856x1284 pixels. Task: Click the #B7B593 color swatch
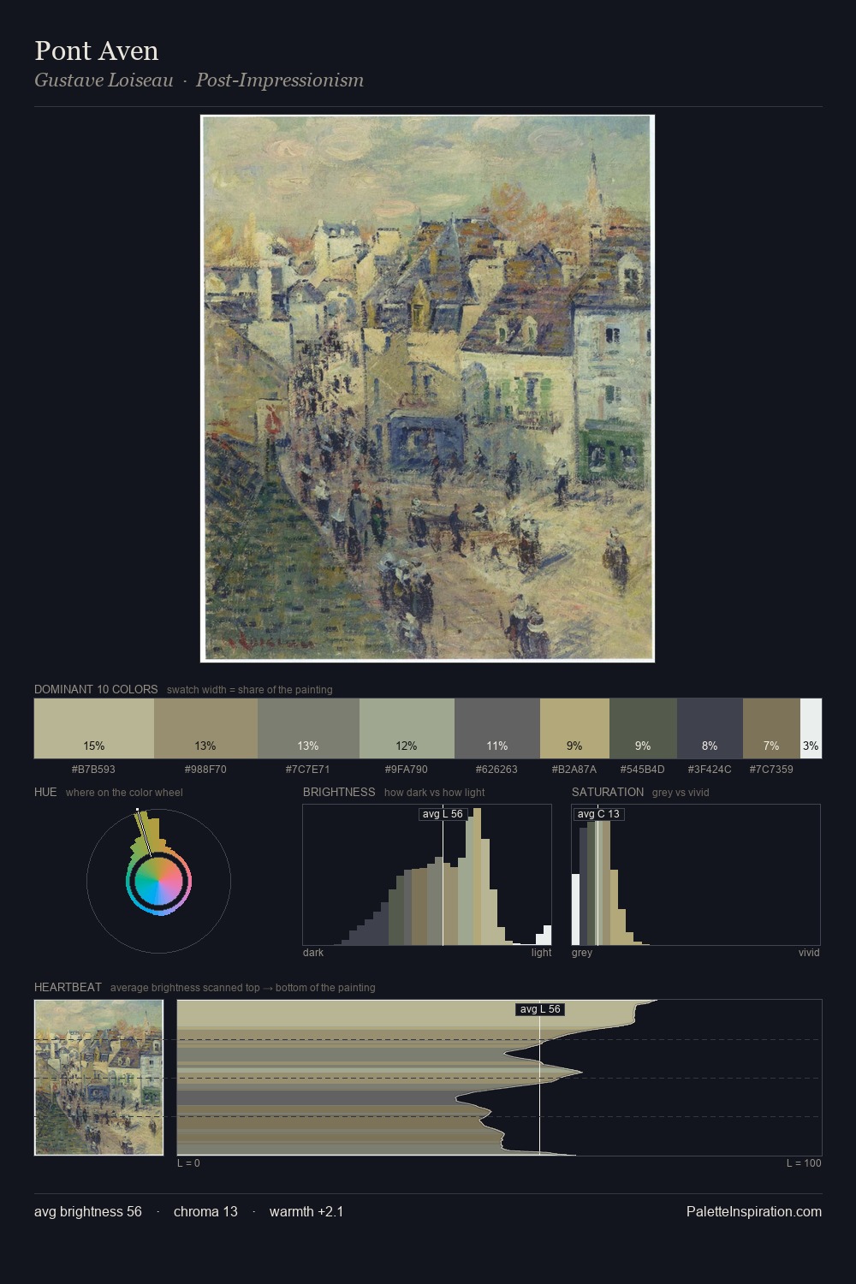(94, 728)
